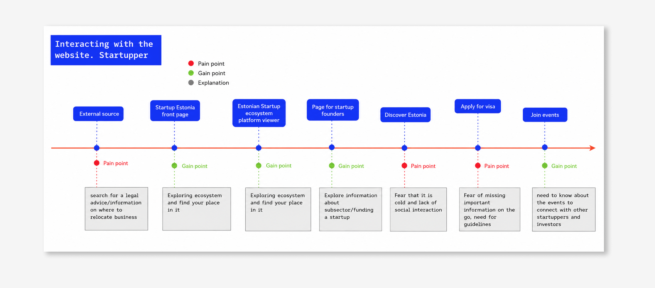Click the 'search for a legal advice/information' note
The width and height of the screenshot is (655, 288).
pos(117,209)
